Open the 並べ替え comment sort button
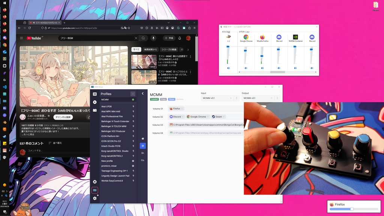Screen dimensions: 384x216 tap(55, 143)
